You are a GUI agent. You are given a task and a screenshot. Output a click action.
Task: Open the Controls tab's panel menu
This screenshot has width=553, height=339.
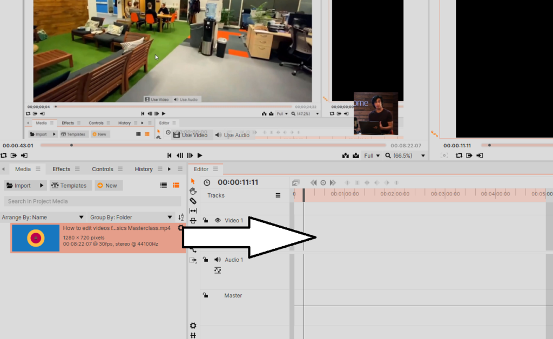coord(120,169)
